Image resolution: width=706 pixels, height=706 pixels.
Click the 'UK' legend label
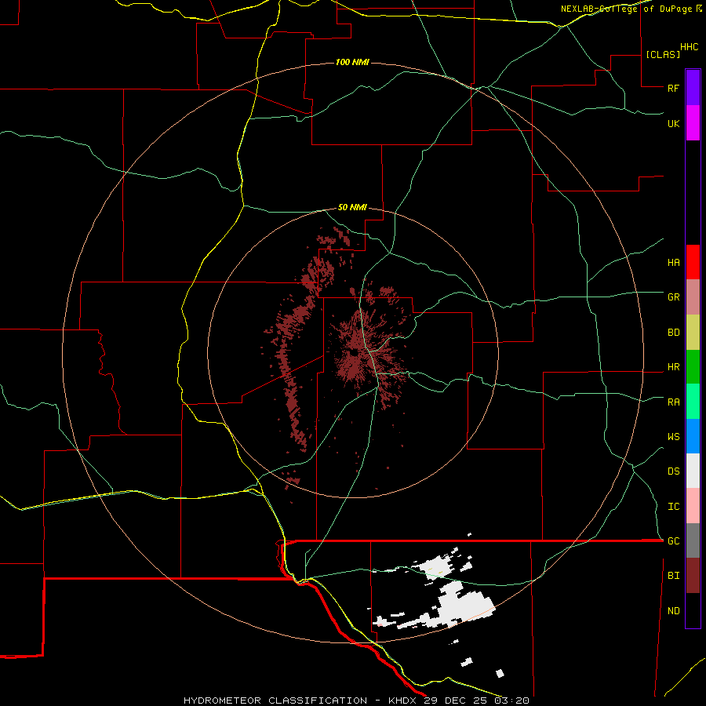[x=673, y=124]
